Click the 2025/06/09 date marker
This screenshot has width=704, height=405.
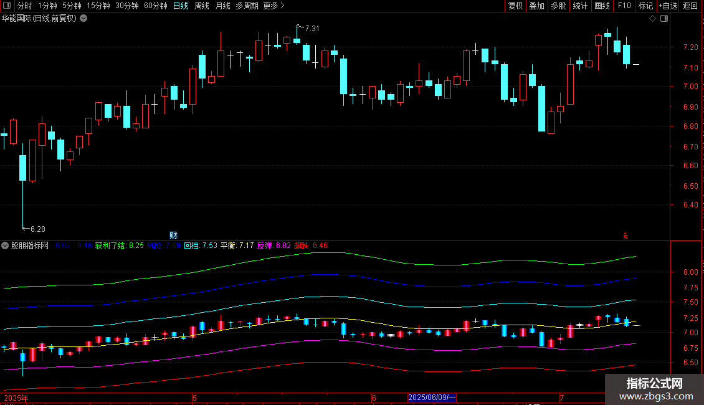(432, 398)
